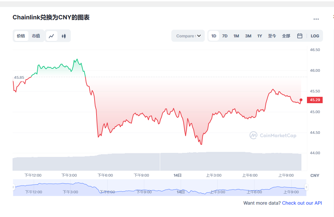Select the 7D time range
334x217 pixels.
225,36
